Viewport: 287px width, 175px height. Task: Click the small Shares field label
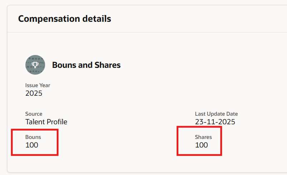click(203, 137)
